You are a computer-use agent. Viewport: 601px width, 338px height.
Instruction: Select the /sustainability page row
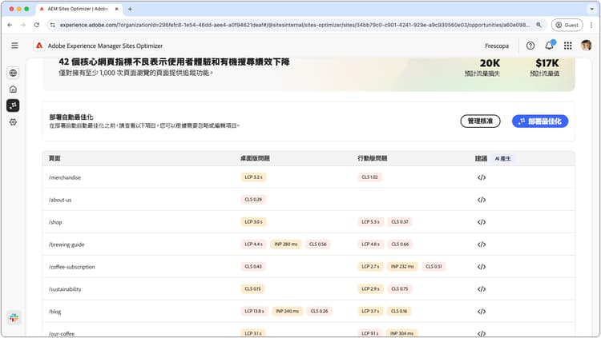pyautogui.click(x=309, y=289)
